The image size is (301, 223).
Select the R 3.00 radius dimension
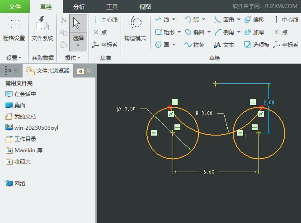point(204,114)
